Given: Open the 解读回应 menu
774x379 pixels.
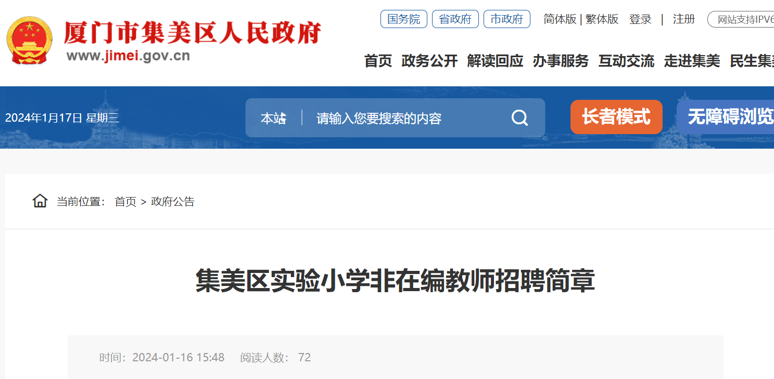Looking at the screenshot, I should [x=495, y=61].
